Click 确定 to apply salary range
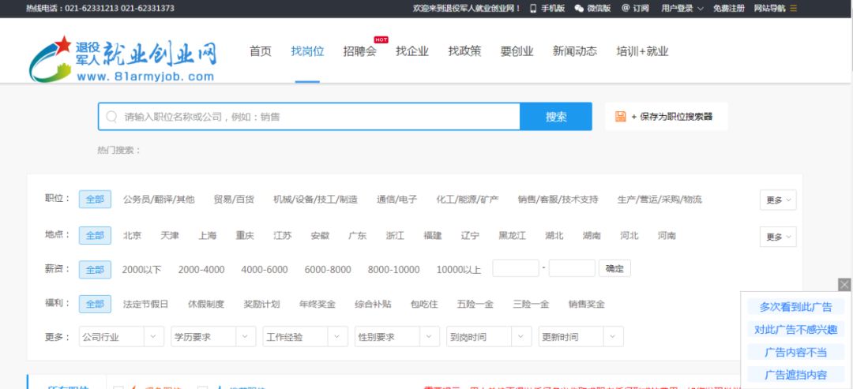853x389 pixels. (614, 268)
